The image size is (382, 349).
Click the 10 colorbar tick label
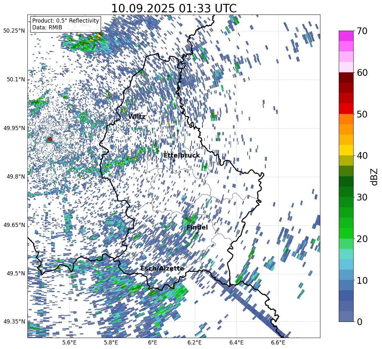coord(362,280)
